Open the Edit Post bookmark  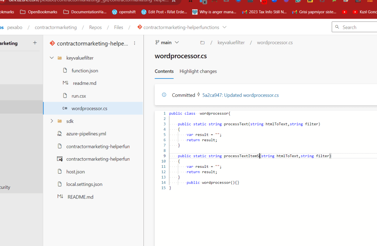point(164,12)
